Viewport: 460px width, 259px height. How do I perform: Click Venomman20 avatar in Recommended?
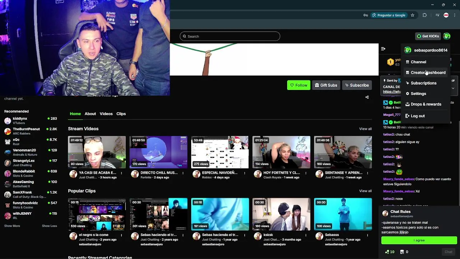coord(8,153)
